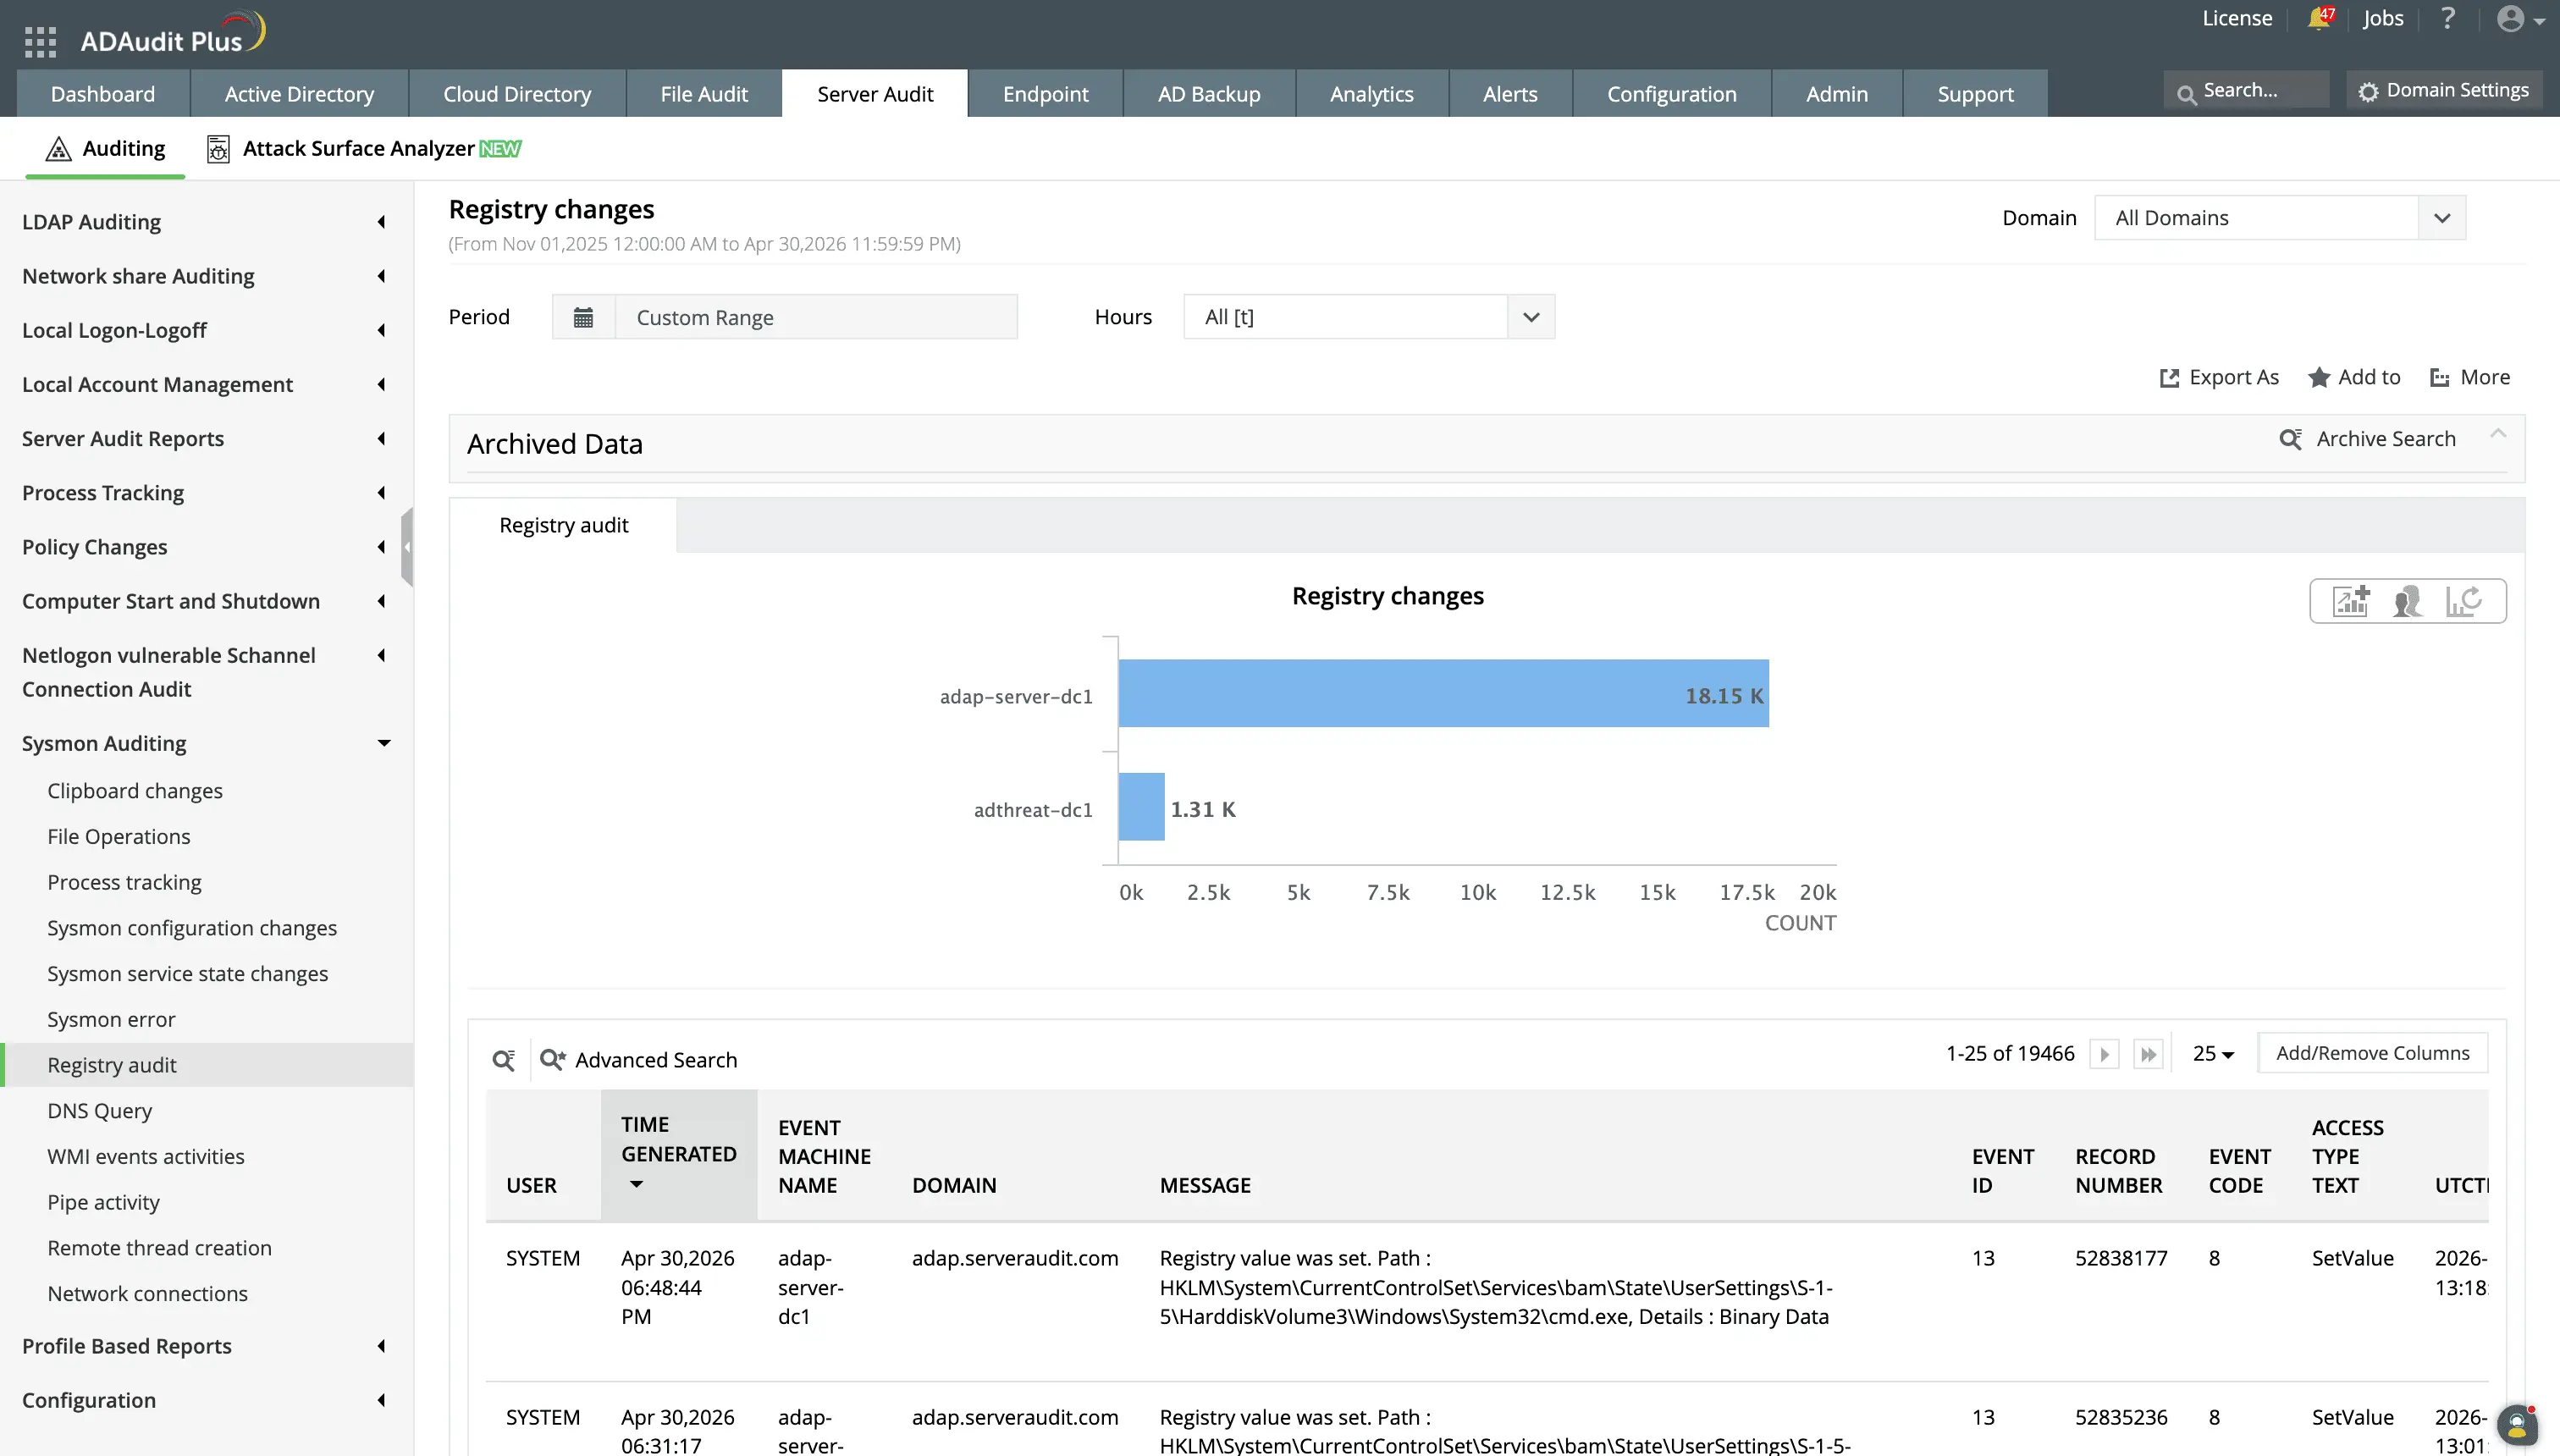
Task: Expand Policy Changes section
Action: (206, 547)
